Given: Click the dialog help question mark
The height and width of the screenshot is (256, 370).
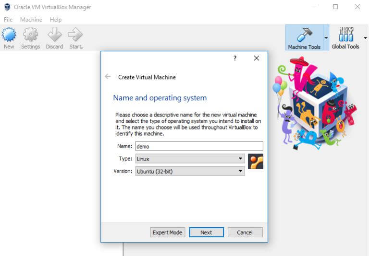Looking at the screenshot, I should (x=235, y=58).
